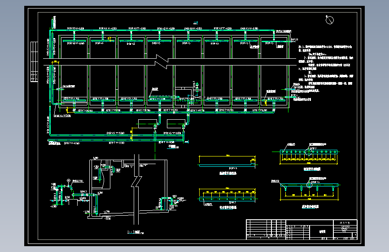
Task: Click the upper-right pipe detail title label
Action: (312, 169)
